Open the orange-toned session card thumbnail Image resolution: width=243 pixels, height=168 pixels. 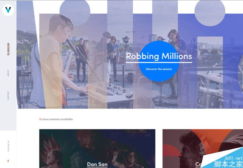(x=203, y=148)
